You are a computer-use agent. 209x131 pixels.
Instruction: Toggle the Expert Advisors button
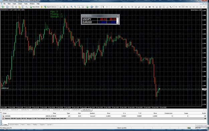pos(50,7)
